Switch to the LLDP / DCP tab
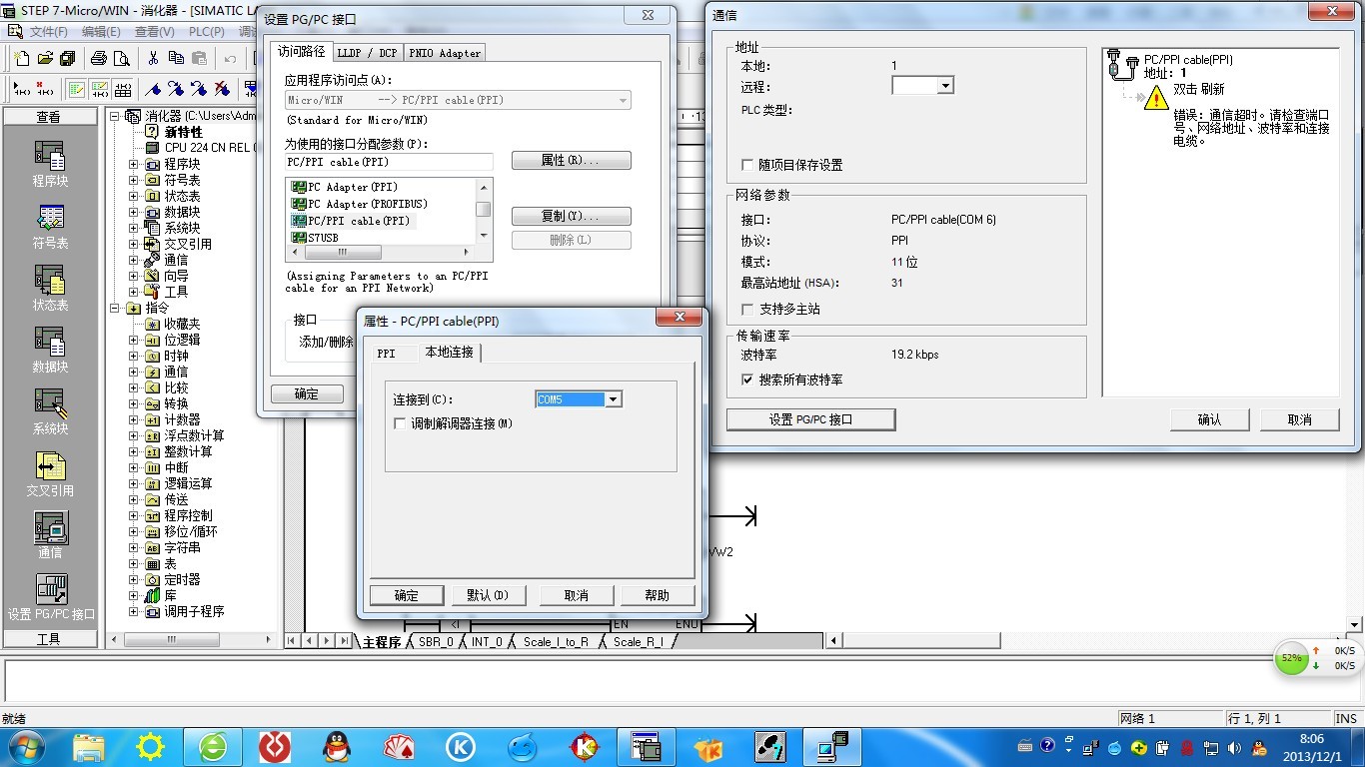 point(367,53)
